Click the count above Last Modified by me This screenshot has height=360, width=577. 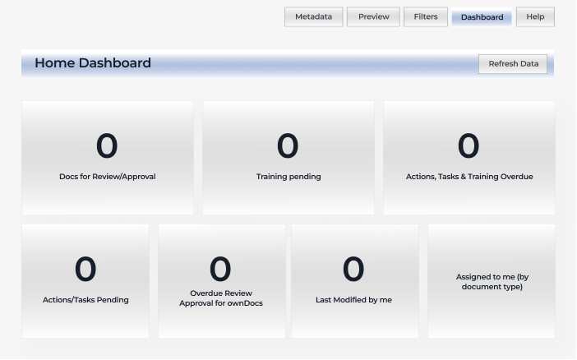[353, 270]
